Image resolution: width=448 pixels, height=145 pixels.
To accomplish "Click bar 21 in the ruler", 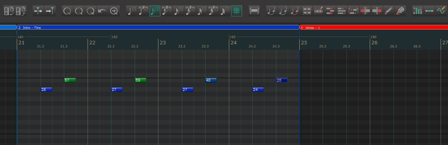I will coord(21,43).
